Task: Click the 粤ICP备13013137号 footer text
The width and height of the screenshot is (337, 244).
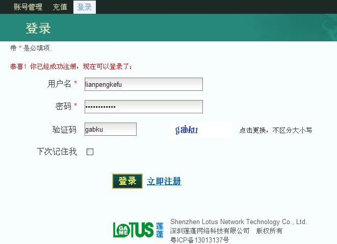Action: point(199,239)
